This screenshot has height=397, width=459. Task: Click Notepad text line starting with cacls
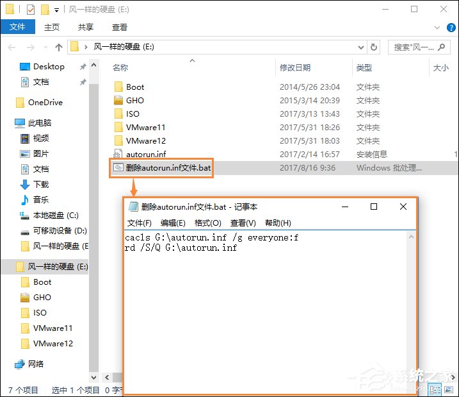coord(212,237)
